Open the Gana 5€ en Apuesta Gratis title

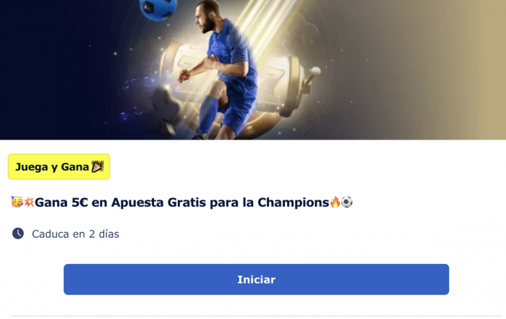coord(182,203)
